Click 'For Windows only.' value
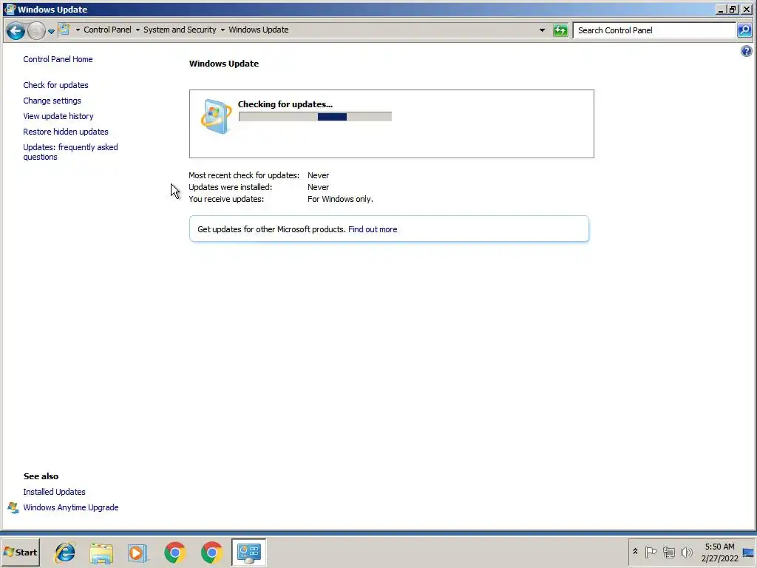The height and width of the screenshot is (568, 757). [x=340, y=199]
